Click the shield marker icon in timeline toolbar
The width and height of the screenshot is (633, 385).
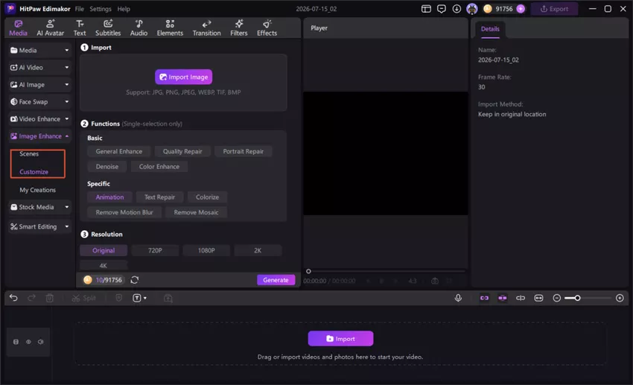[118, 298]
